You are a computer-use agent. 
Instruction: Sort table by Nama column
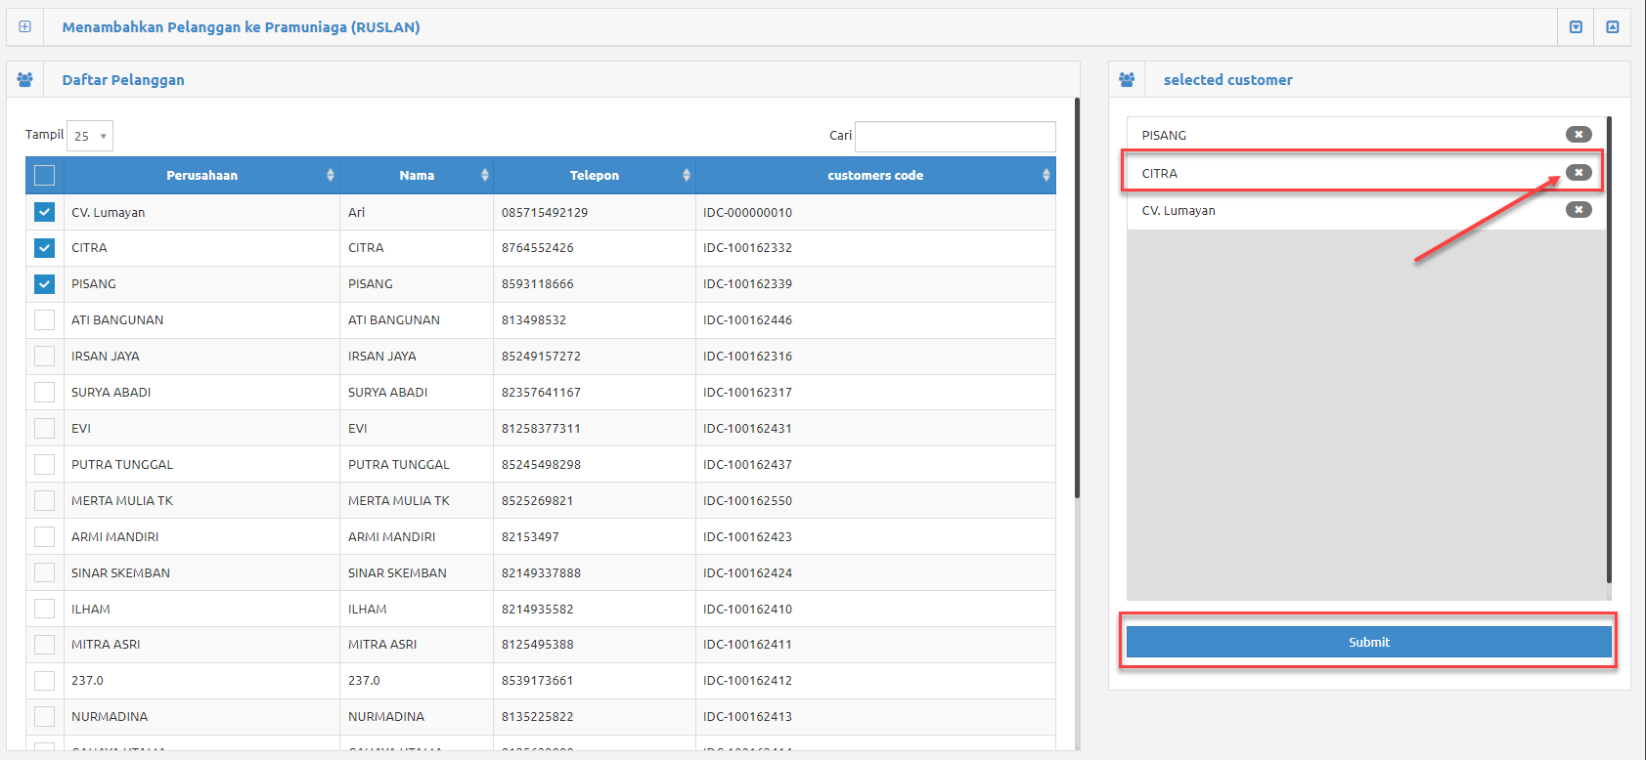point(417,176)
